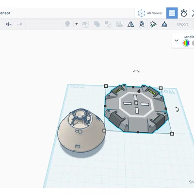The width and height of the screenshot is (194, 194).
Task: Click the black midpoint handle on pad's left edge
Action: (105, 106)
